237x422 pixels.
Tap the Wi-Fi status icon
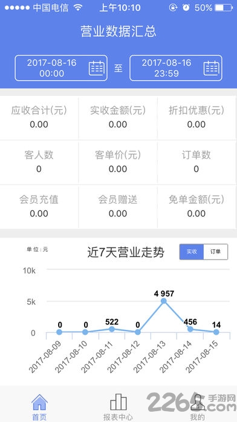click(78, 7)
